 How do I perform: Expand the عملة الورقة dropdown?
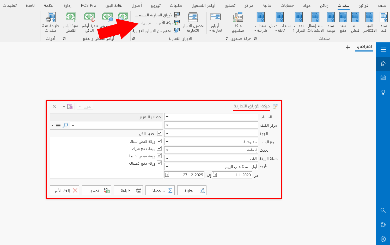tap(167, 158)
